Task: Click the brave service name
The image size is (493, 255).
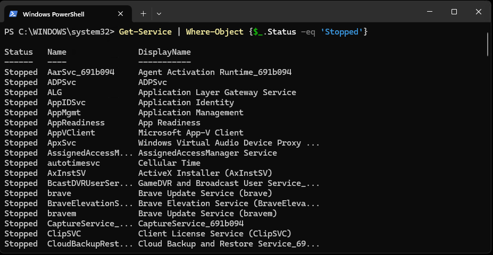Action: point(60,193)
